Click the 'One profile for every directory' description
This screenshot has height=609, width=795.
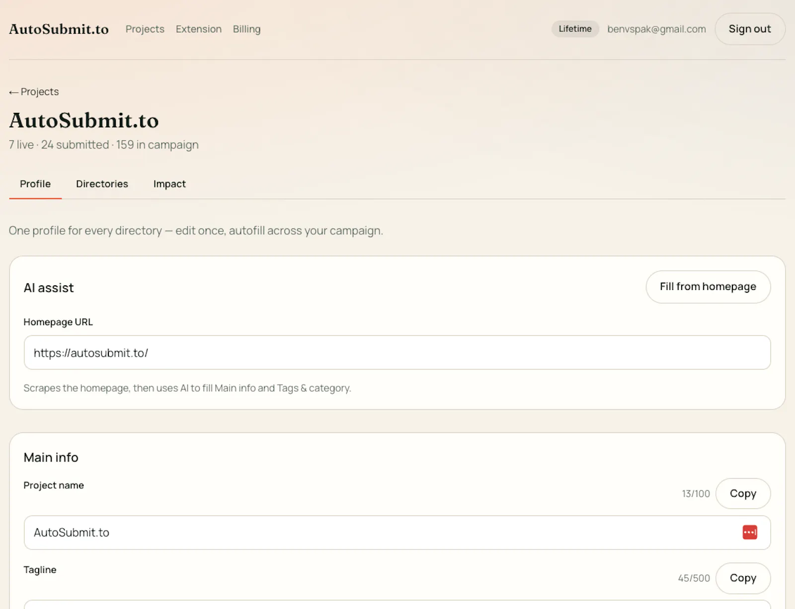click(196, 231)
